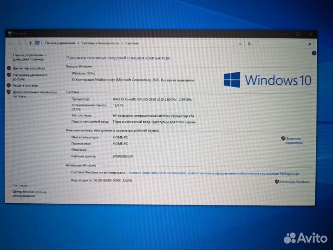The height and width of the screenshot is (250, 333).
Task: Click the Перо и сенсорный ввод недоступны text
Action: coord(154,122)
